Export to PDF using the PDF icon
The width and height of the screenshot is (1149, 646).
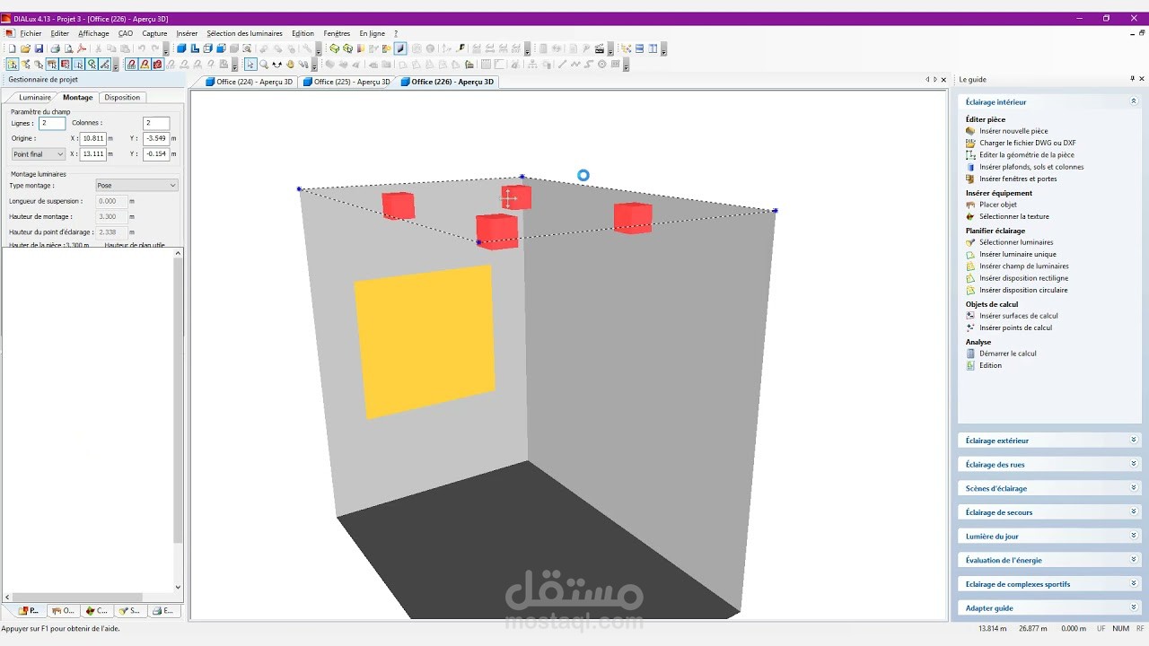(82, 48)
